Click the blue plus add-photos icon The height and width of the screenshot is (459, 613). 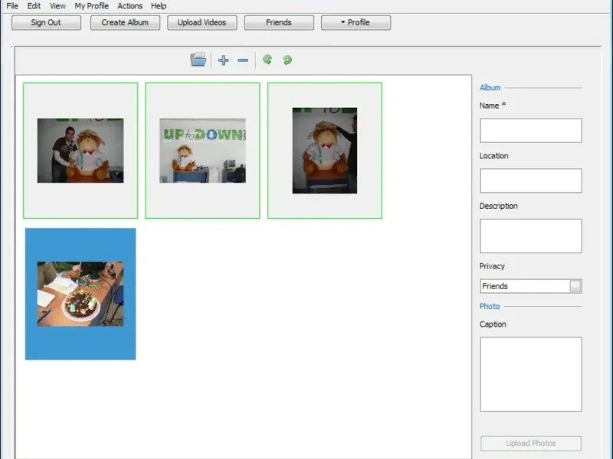[223, 60]
